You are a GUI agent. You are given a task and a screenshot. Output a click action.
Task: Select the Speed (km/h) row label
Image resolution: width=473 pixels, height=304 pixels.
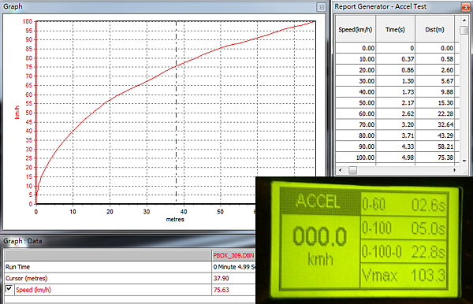pyautogui.click(x=33, y=290)
